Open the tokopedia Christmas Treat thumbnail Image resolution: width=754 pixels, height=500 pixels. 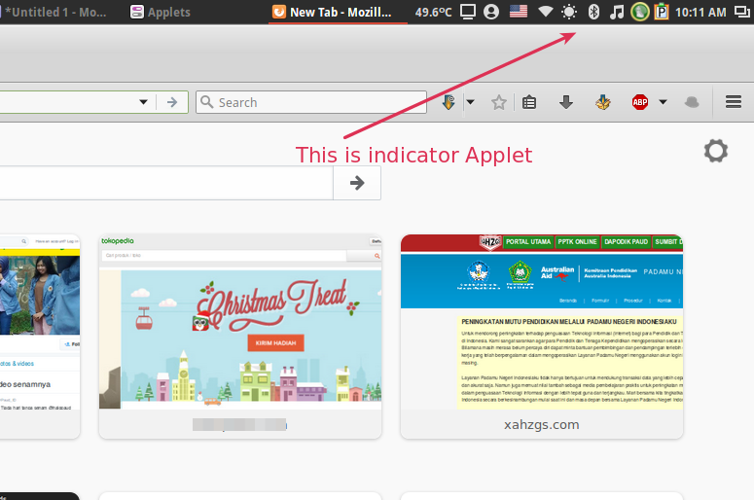(240, 337)
